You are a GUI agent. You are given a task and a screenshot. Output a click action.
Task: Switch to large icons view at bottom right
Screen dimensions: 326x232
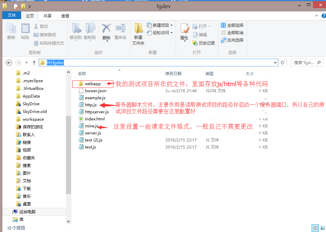[x=323, y=227]
